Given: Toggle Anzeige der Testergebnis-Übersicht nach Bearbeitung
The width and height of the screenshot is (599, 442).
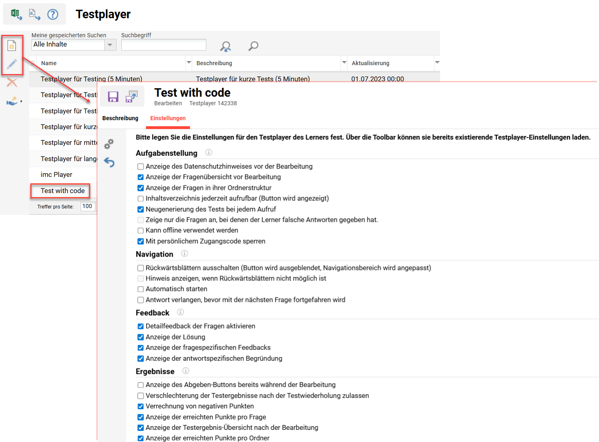Looking at the screenshot, I should point(140,428).
